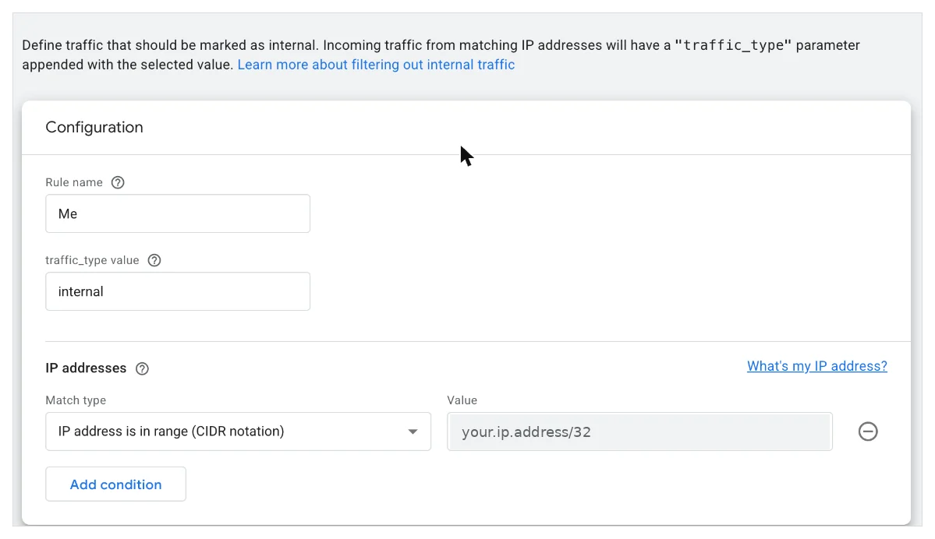The height and width of the screenshot is (539, 935).
Task: Click the Match type label
Action: [76, 400]
